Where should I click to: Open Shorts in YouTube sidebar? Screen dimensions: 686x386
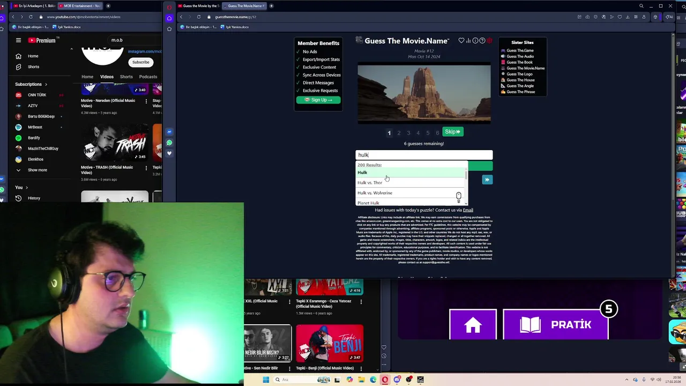33,66
